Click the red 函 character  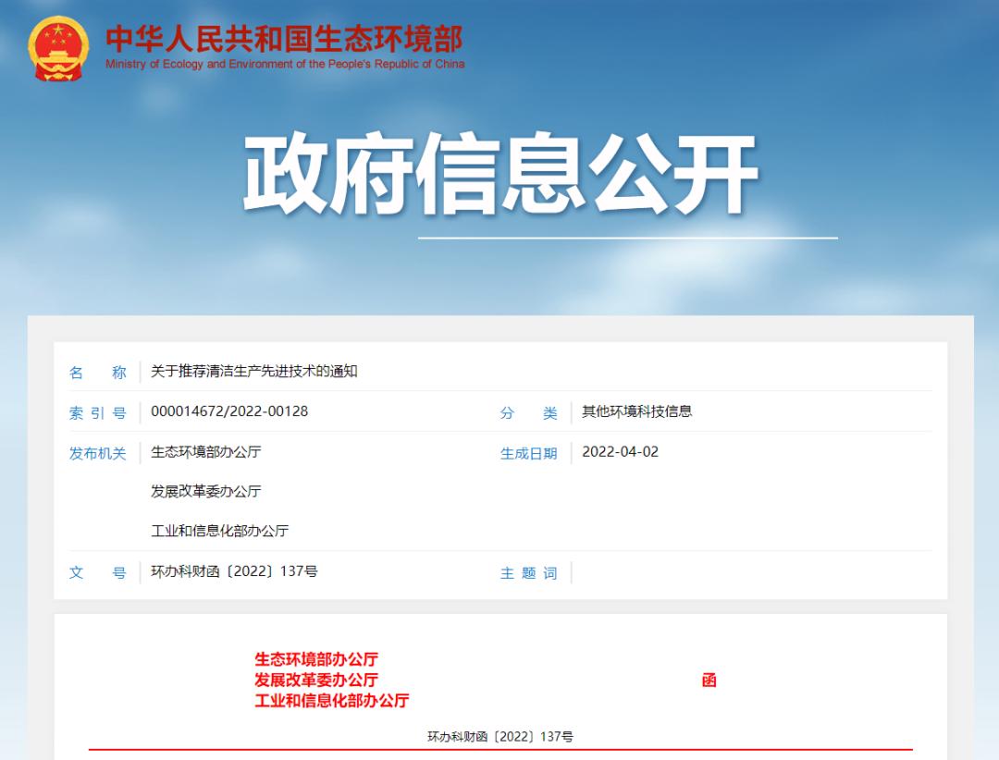[x=709, y=680]
